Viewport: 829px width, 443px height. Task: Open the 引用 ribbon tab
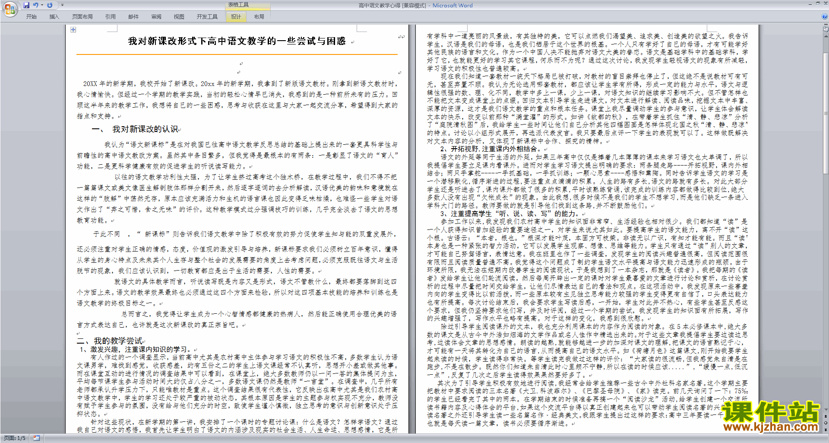(x=111, y=17)
